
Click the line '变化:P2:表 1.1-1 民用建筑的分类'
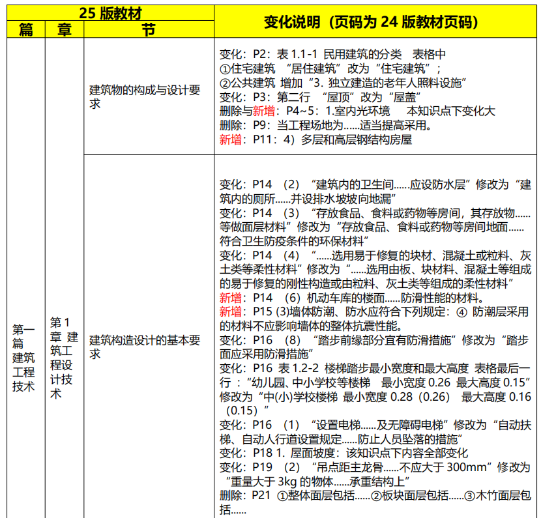click(332, 55)
